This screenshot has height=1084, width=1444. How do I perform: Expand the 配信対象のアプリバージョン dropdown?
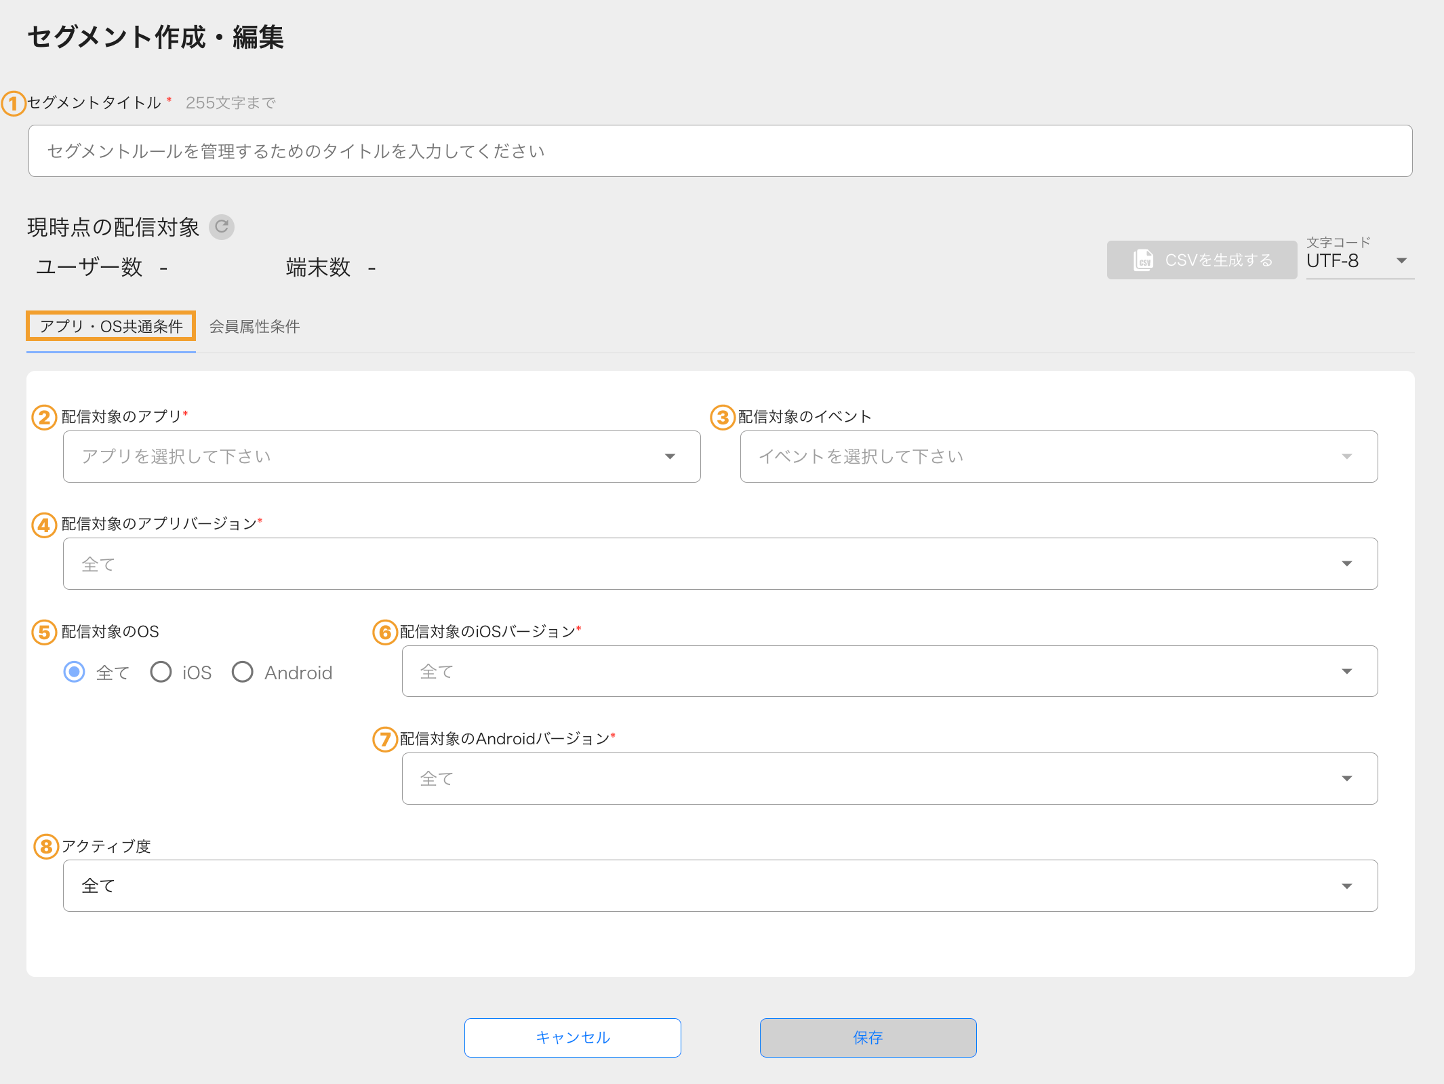tap(720, 563)
